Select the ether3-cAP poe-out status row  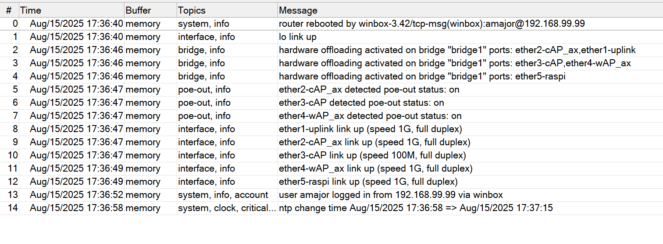point(361,103)
